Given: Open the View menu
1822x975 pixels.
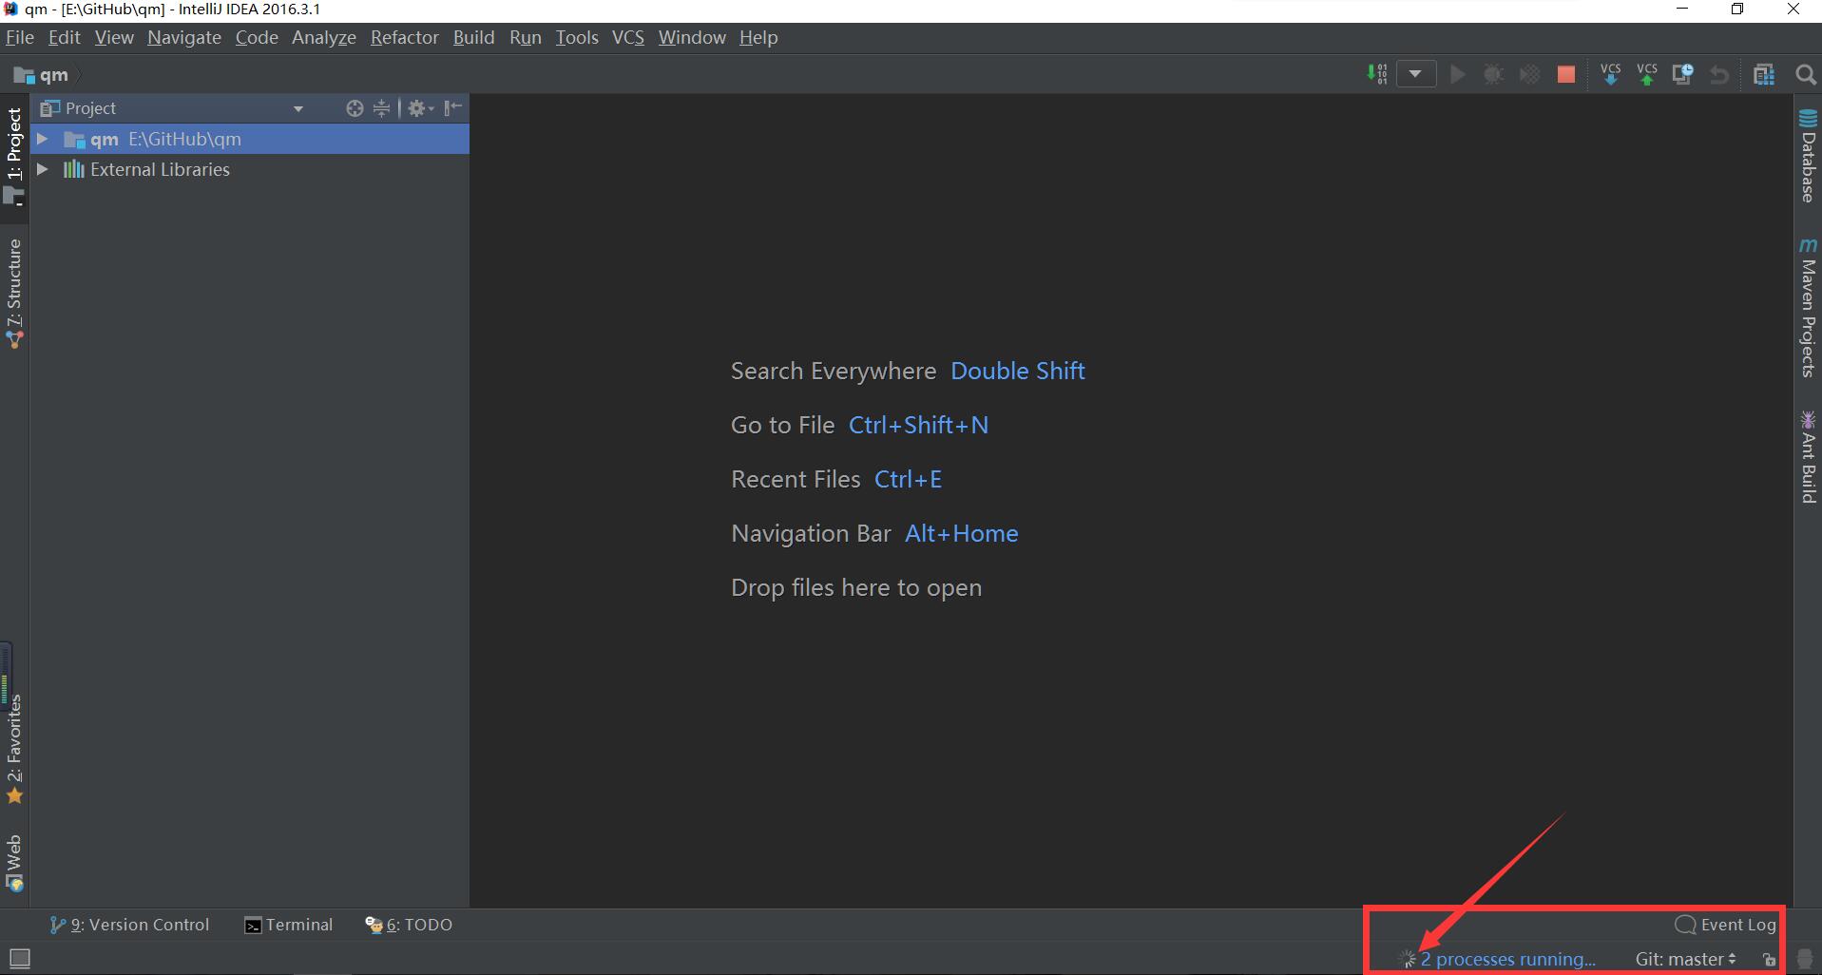Looking at the screenshot, I should tap(114, 37).
